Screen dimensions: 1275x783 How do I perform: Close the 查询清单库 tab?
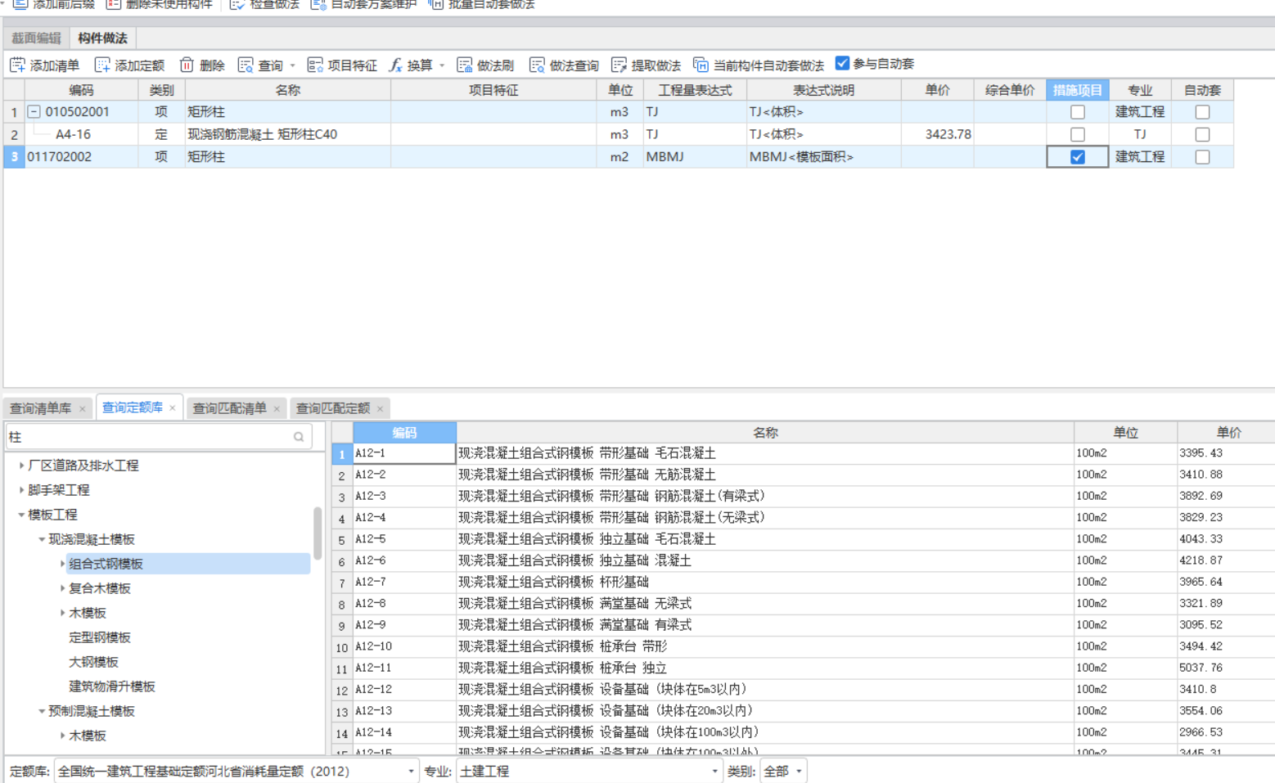82,409
